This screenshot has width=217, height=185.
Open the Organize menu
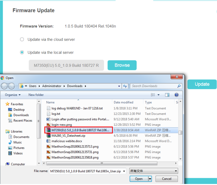13,95
